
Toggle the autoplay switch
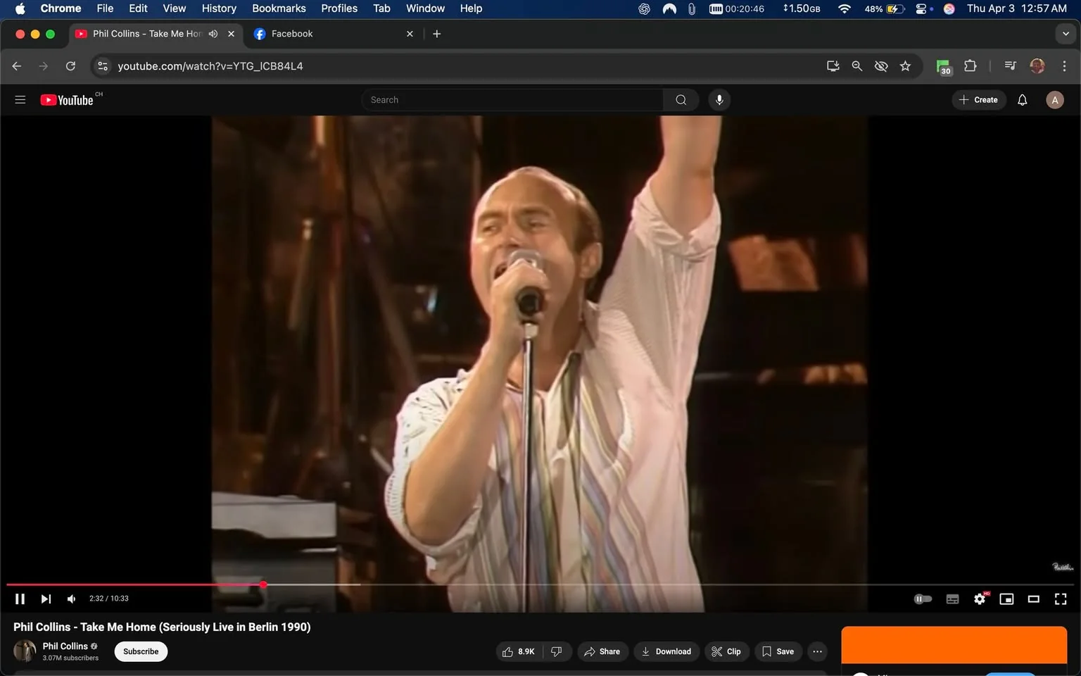tap(923, 599)
